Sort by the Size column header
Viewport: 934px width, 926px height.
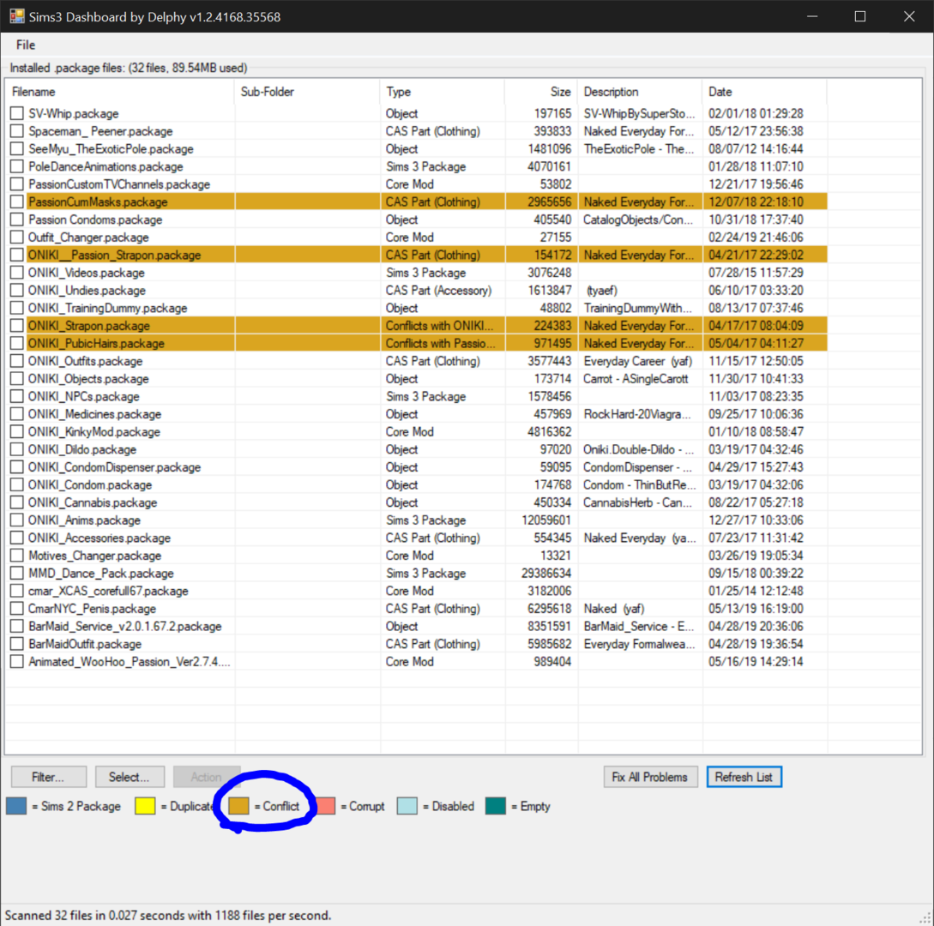point(541,92)
